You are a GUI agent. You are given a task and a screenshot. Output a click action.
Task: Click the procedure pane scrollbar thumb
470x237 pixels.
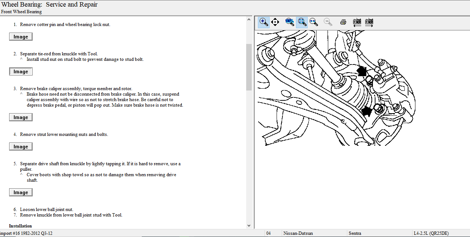point(249,67)
